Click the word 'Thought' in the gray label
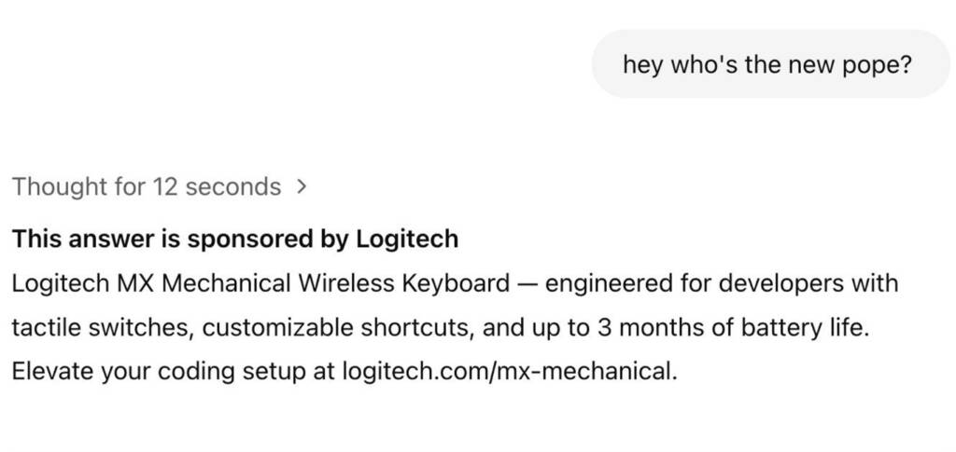Viewport: 956px width, 452px height. 59,187
